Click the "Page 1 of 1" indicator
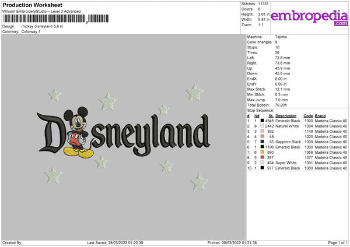350x247 pixels. 338,242
